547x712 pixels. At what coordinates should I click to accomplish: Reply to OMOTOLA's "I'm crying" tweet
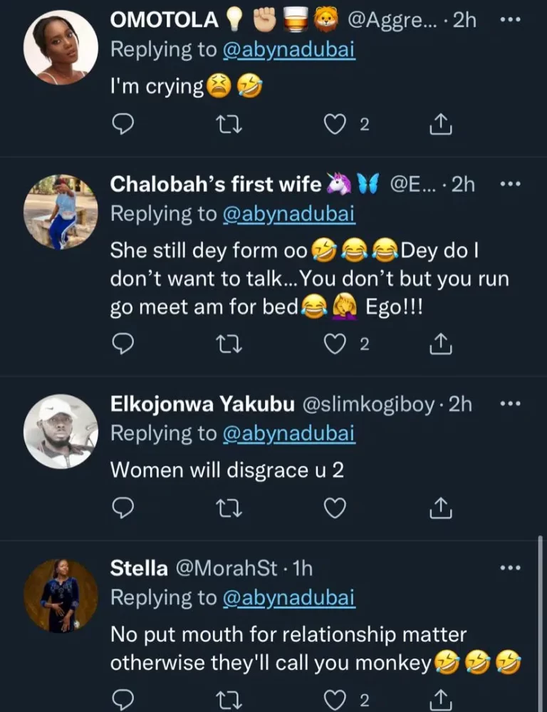123,125
